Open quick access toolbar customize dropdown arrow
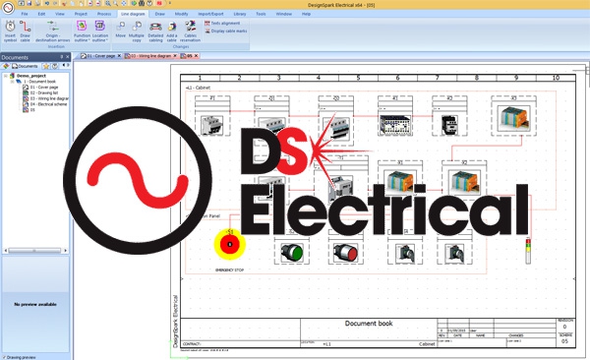Image resolution: width=590 pixels, height=360 pixels. (x=170, y=3)
